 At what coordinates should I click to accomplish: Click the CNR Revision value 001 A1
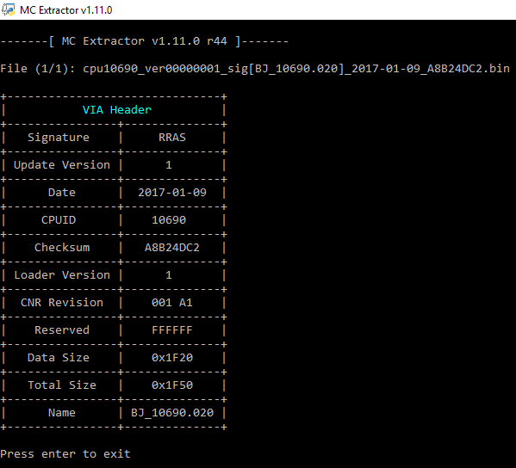pyautogui.click(x=172, y=302)
